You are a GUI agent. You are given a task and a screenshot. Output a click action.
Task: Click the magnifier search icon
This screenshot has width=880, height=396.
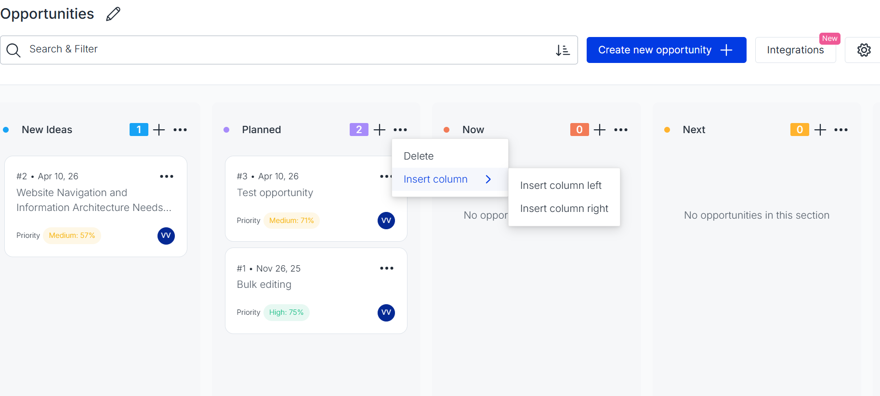[13, 50]
